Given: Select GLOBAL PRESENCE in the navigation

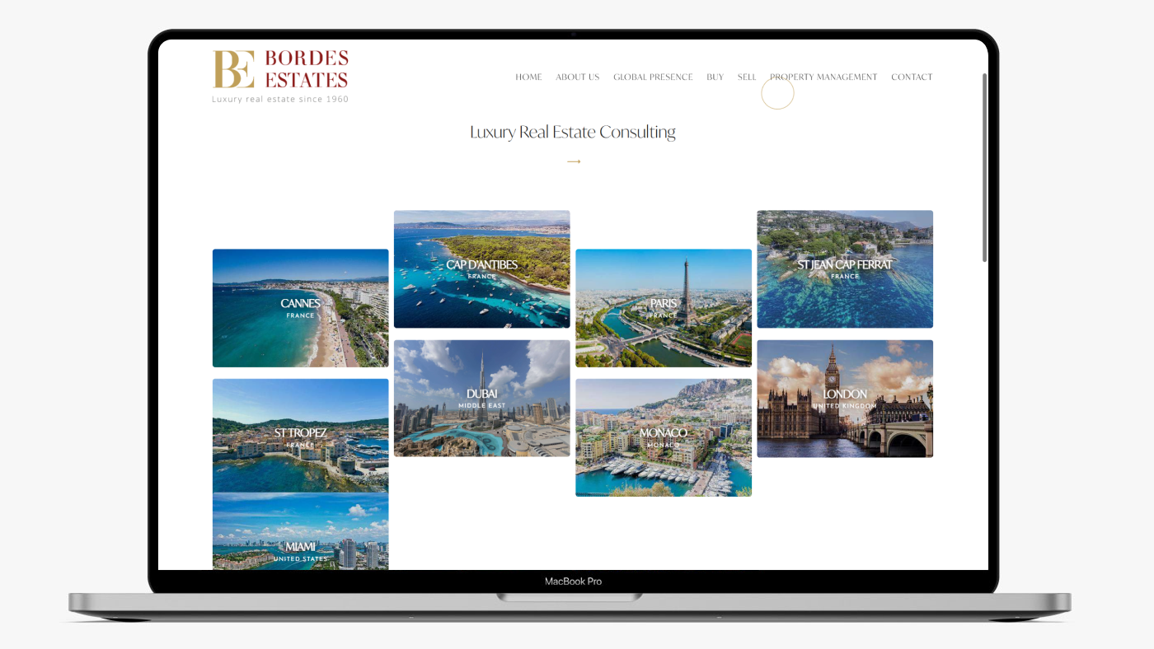Looking at the screenshot, I should tap(653, 77).
